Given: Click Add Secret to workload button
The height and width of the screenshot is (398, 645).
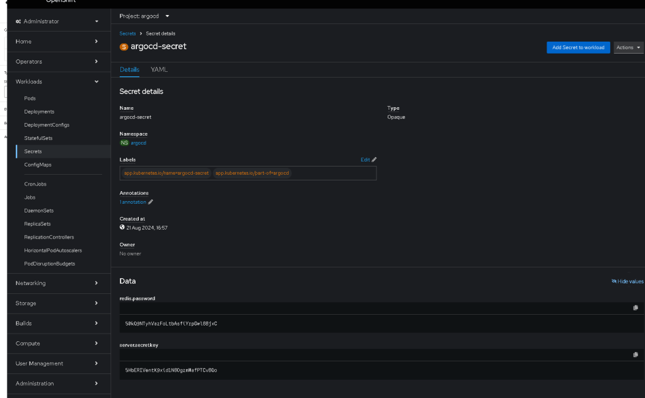Looking at the screenshot, I should coord(578,47).
